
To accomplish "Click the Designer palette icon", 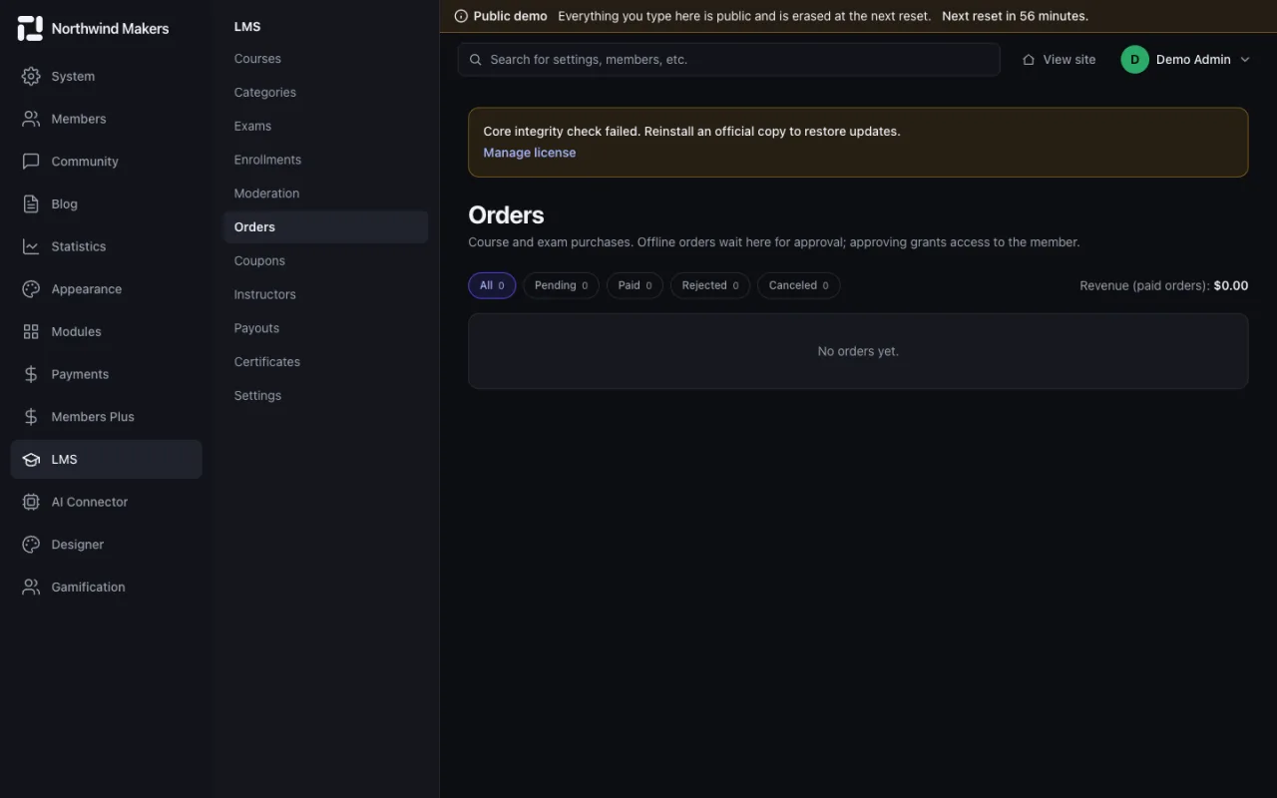I will click(31, 545).
